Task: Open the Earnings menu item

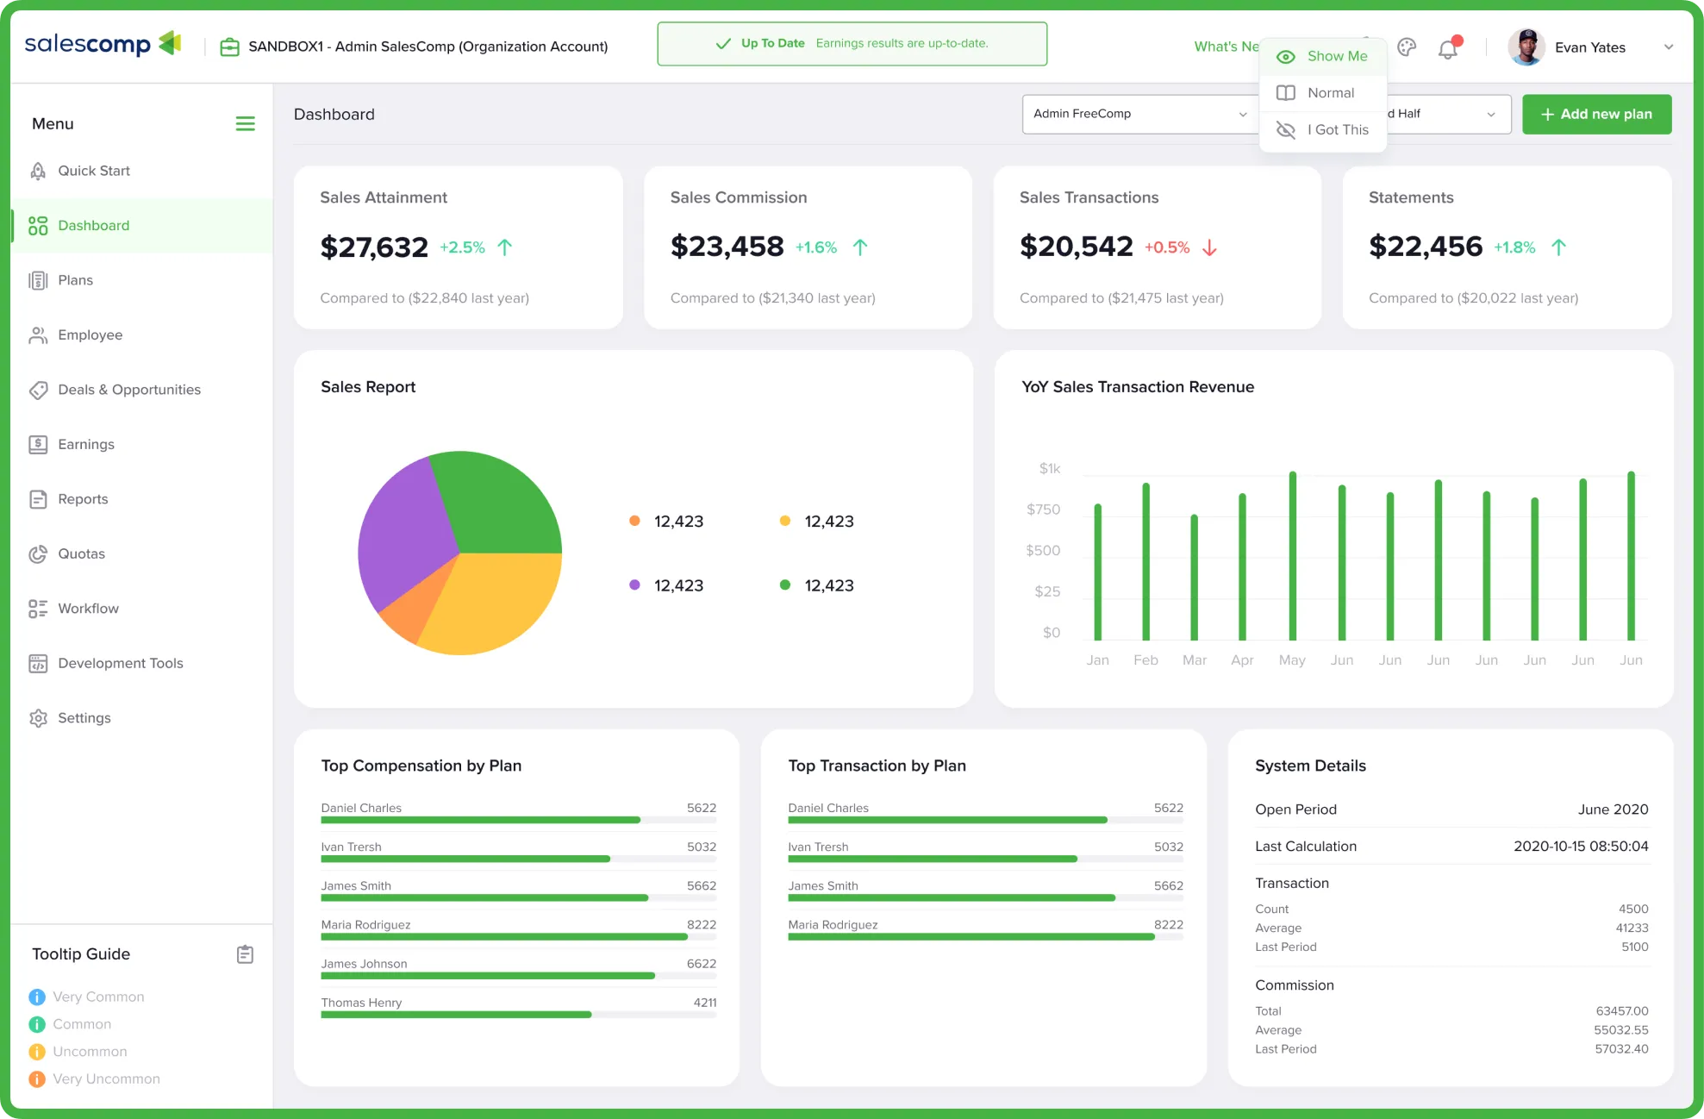Action: coord(86,445)
